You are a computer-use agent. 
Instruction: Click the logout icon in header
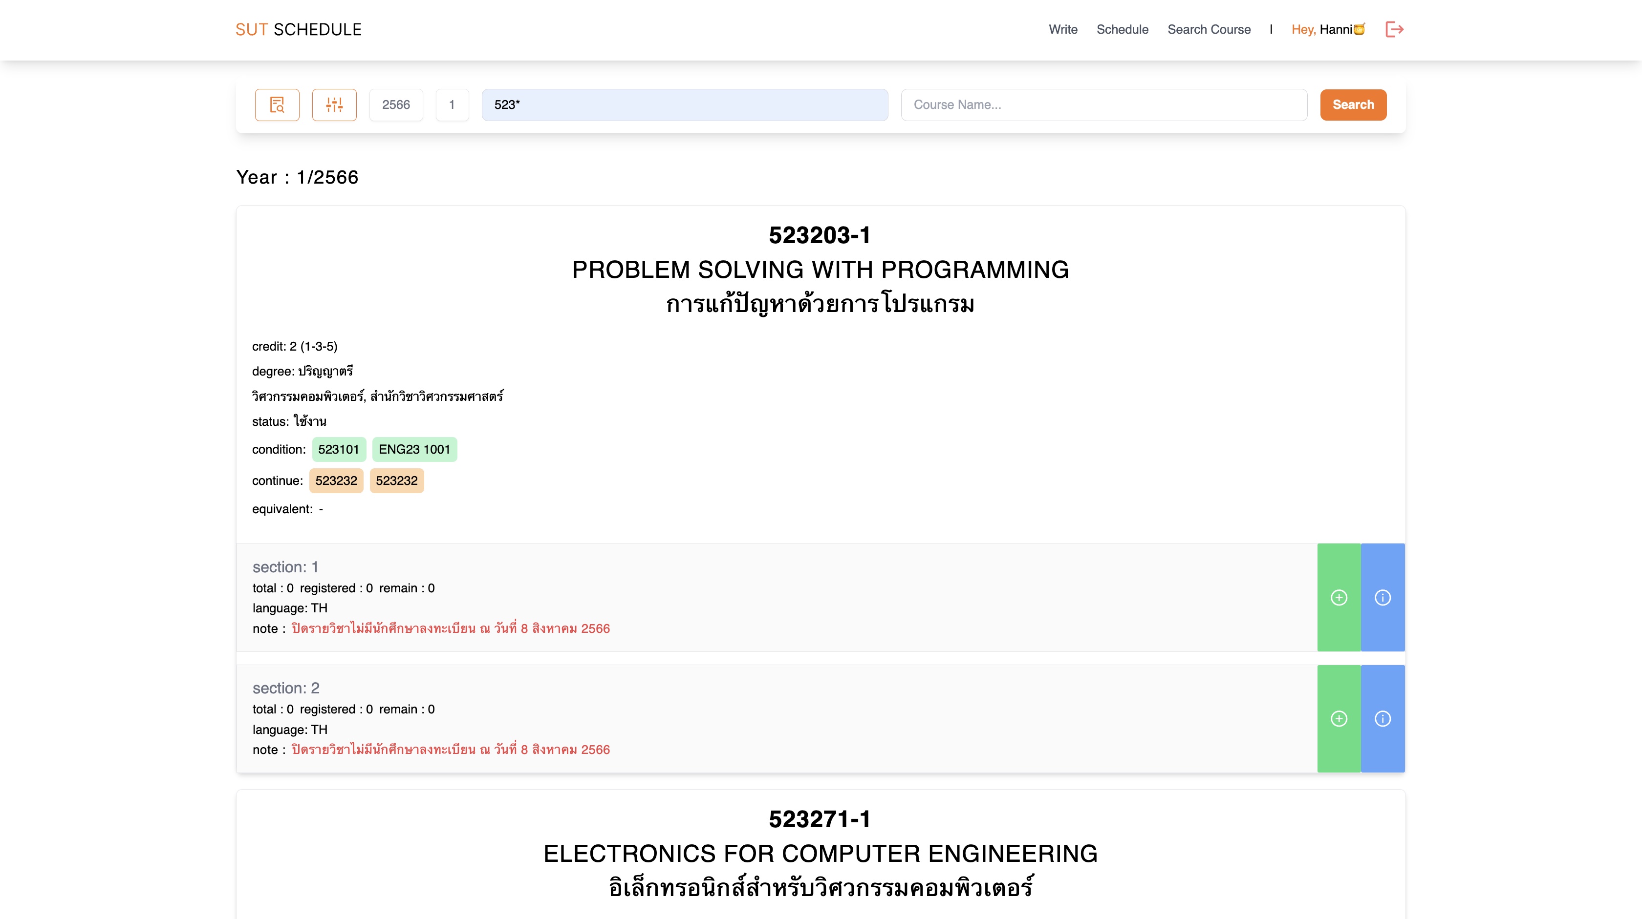1394,29
